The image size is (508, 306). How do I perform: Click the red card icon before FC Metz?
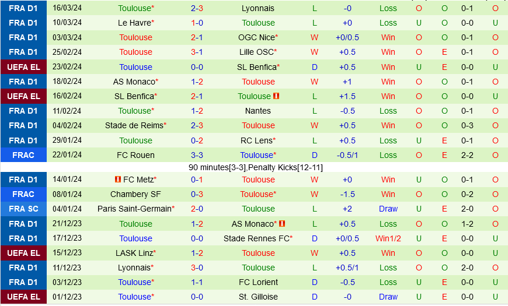pyautogui.click(x=117, y=180)
